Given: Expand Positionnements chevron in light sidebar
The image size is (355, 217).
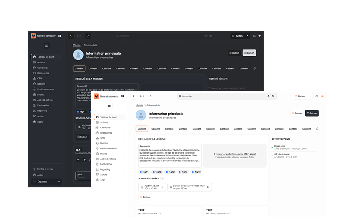Looking at the screenshot, I should pyautogui.click(x=124, y=148).
